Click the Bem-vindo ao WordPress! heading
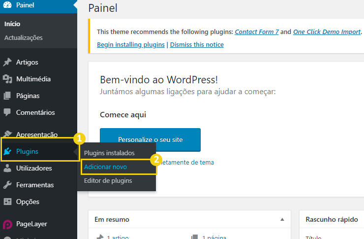 (159, 80)
